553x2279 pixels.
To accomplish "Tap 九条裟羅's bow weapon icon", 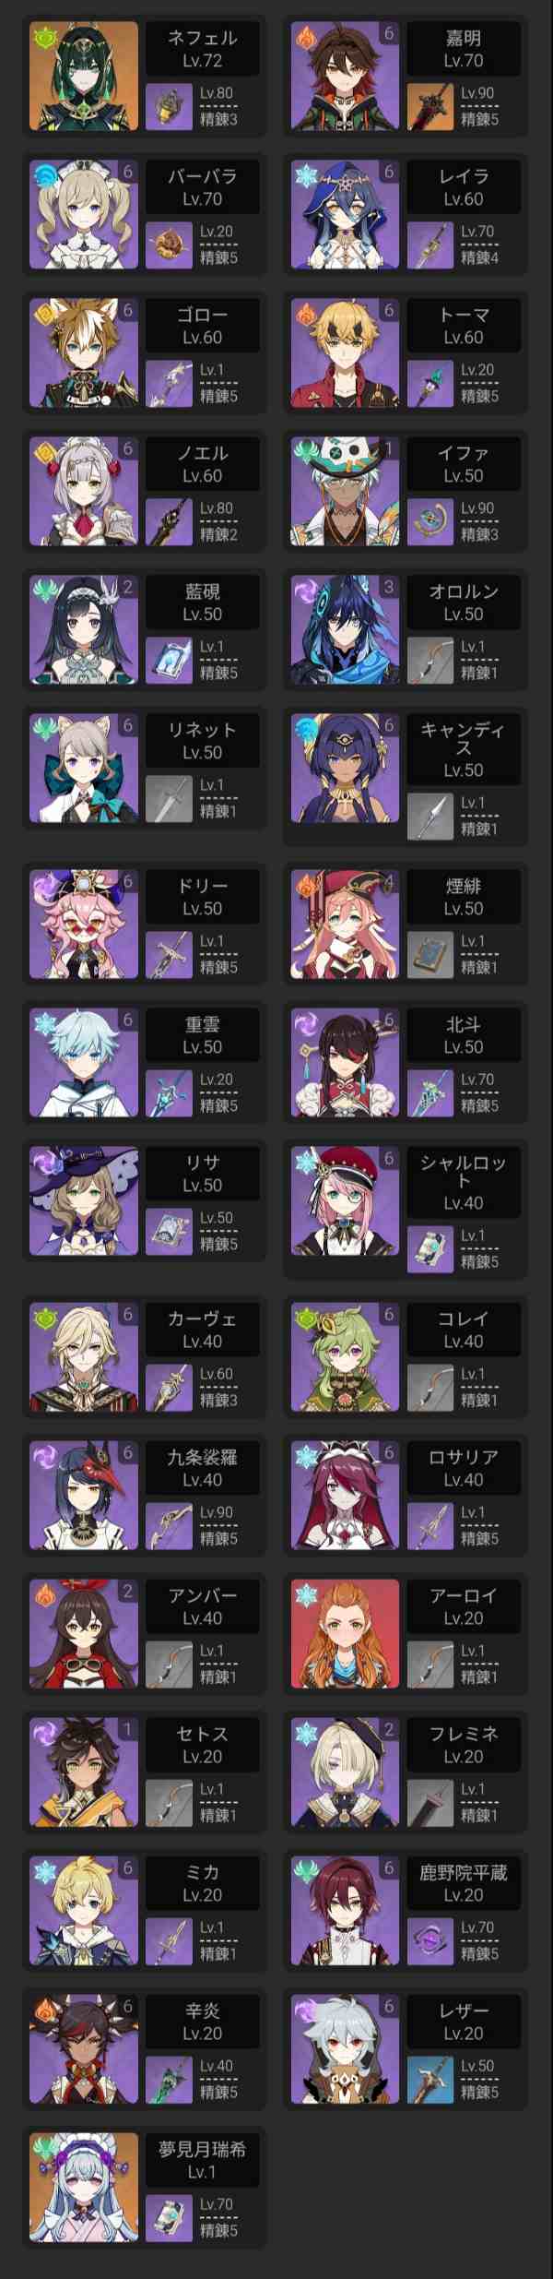I will [169, 1526].
